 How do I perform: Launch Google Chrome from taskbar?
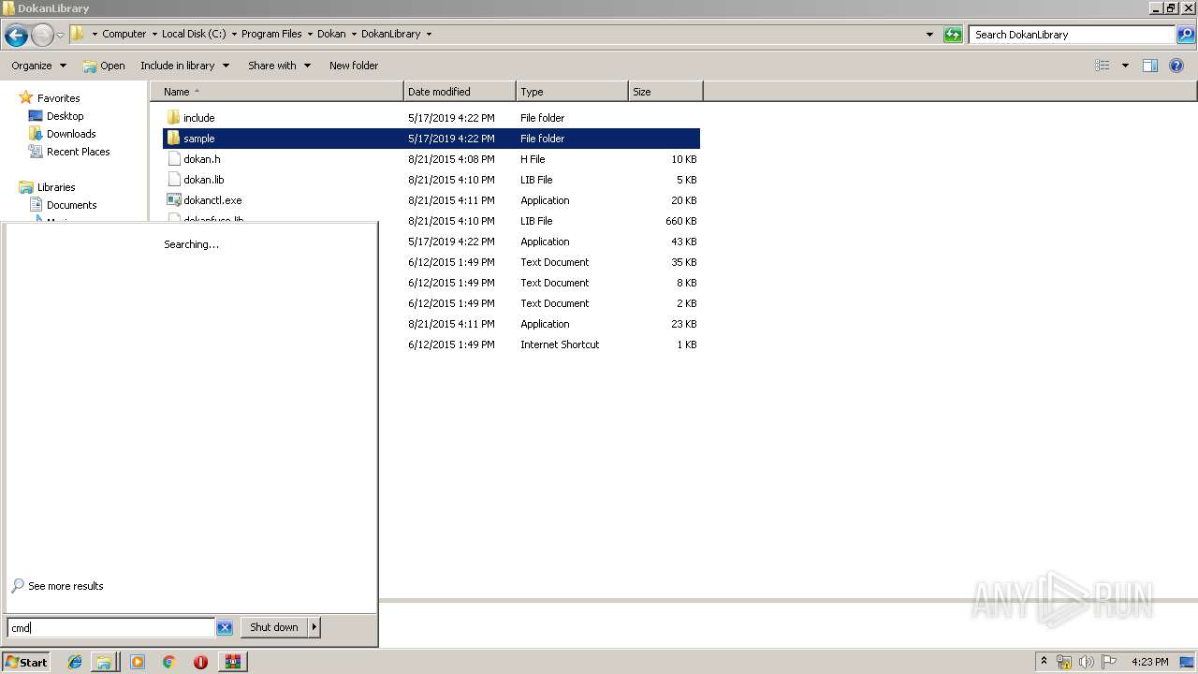tap(169, 662)
